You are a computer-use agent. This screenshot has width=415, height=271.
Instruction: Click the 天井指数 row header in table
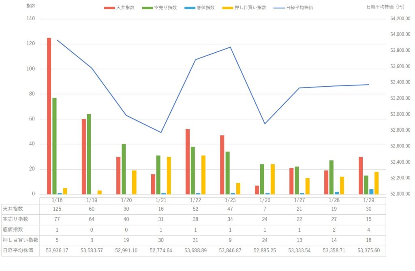13,208
